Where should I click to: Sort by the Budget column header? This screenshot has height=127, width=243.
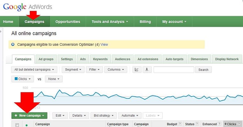172,124
